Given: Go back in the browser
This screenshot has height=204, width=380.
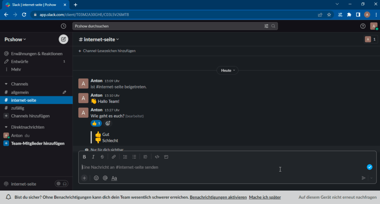Looking at the screenshot, I should pos(6,14).
